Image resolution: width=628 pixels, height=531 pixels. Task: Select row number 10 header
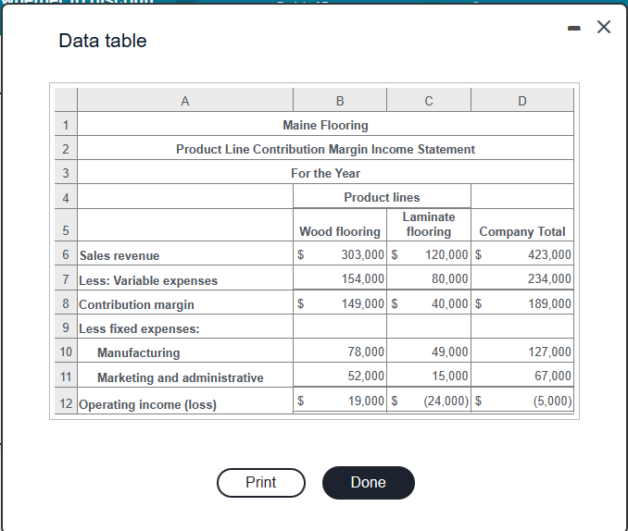tap(66, 352)
